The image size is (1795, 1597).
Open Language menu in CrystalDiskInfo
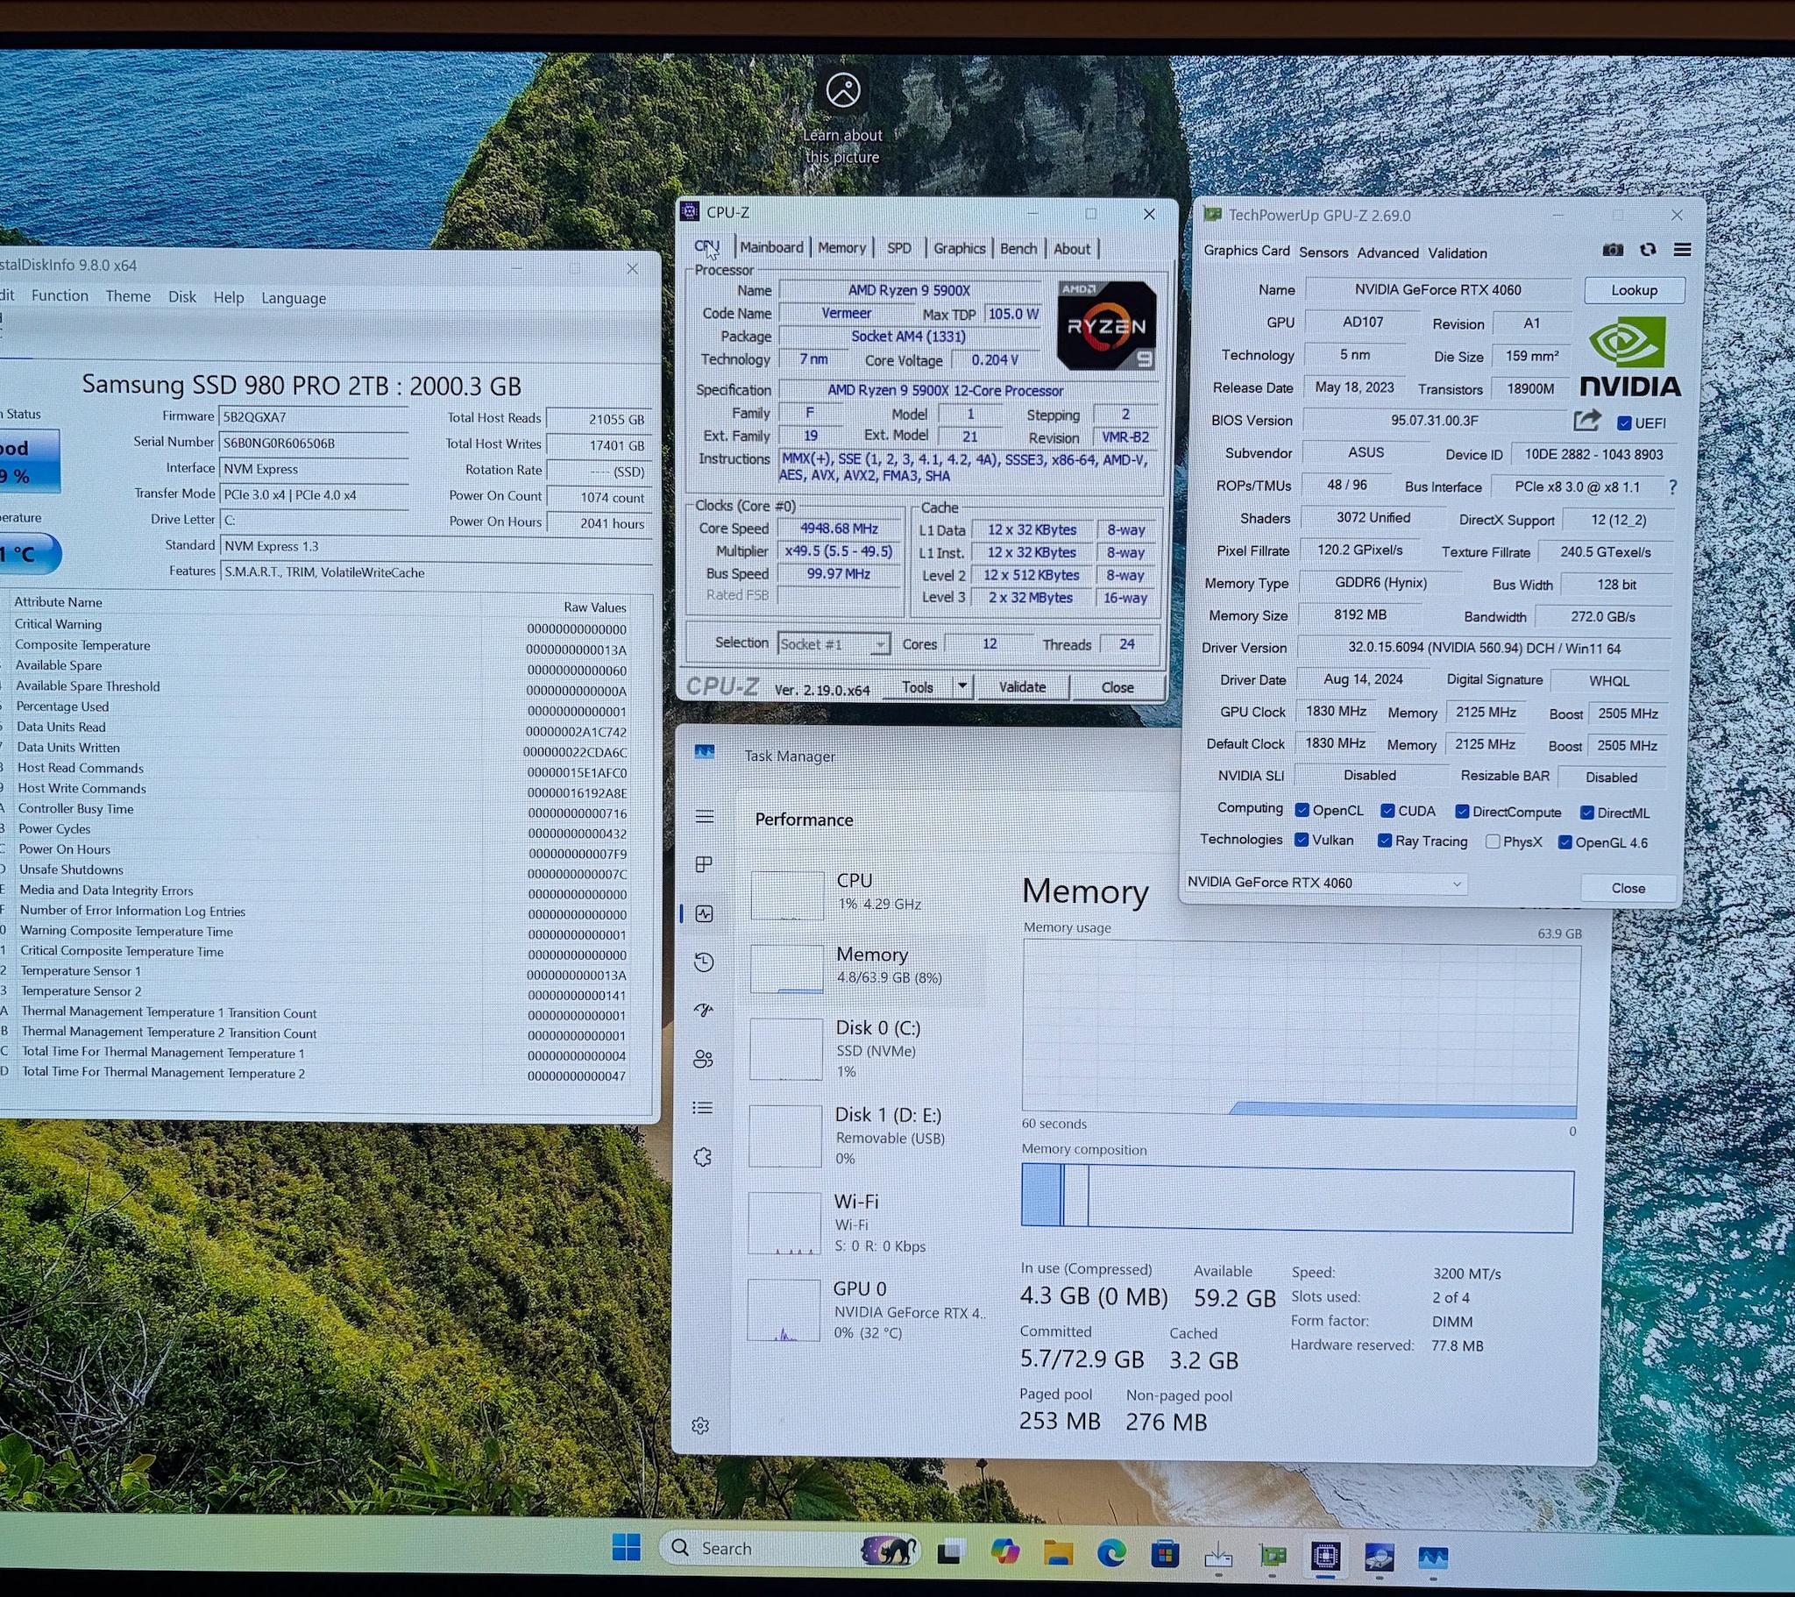[x=294, y=299]
